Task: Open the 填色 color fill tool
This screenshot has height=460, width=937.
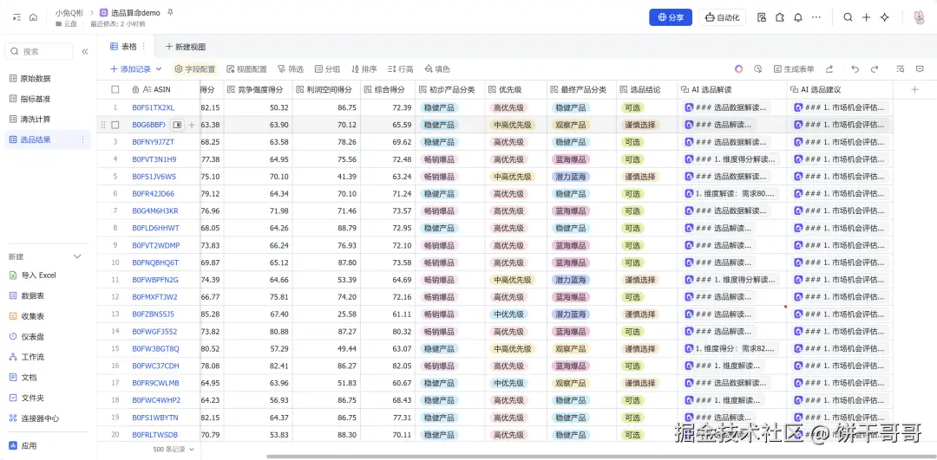Action: click(x=436, y=69)
